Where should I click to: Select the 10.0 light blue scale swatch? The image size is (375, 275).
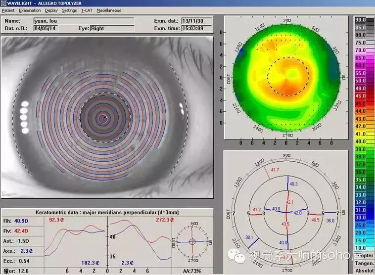tap(364, 248)
